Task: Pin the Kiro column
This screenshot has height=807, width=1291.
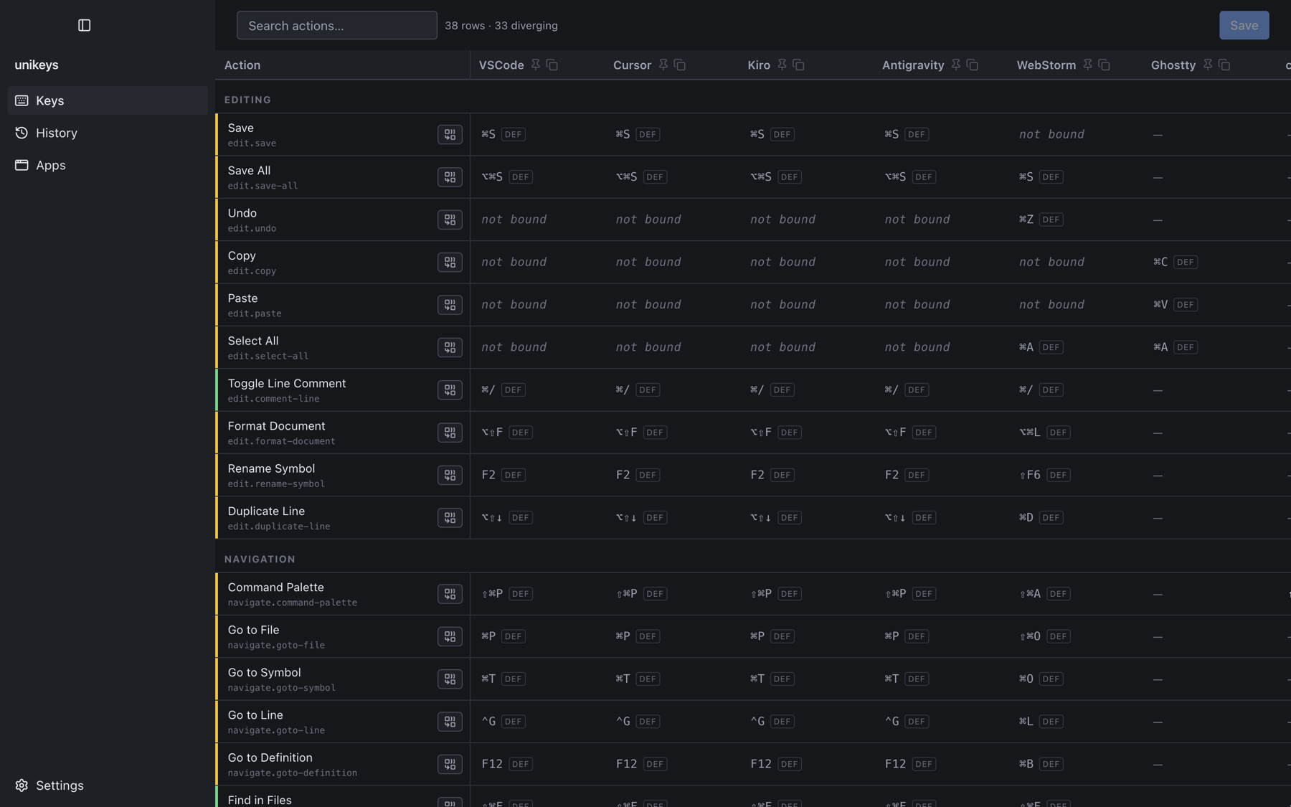Action: (782, 65)
